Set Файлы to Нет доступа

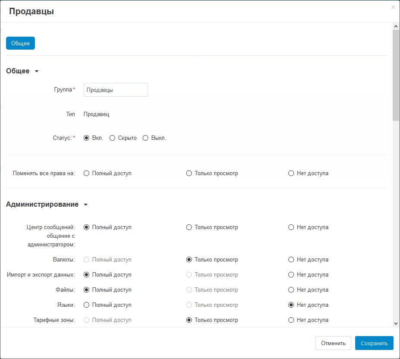[x=291, y=290]
